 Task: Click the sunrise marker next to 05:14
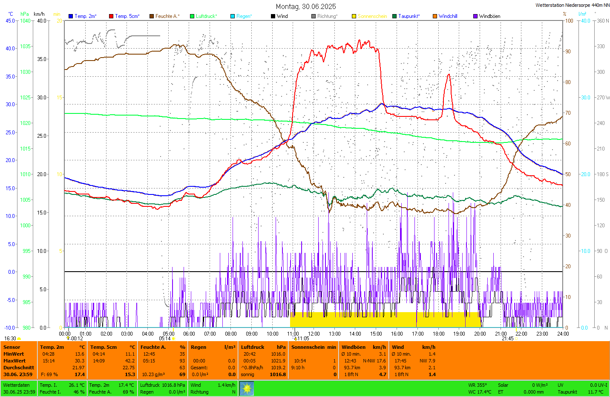(173, 339)
